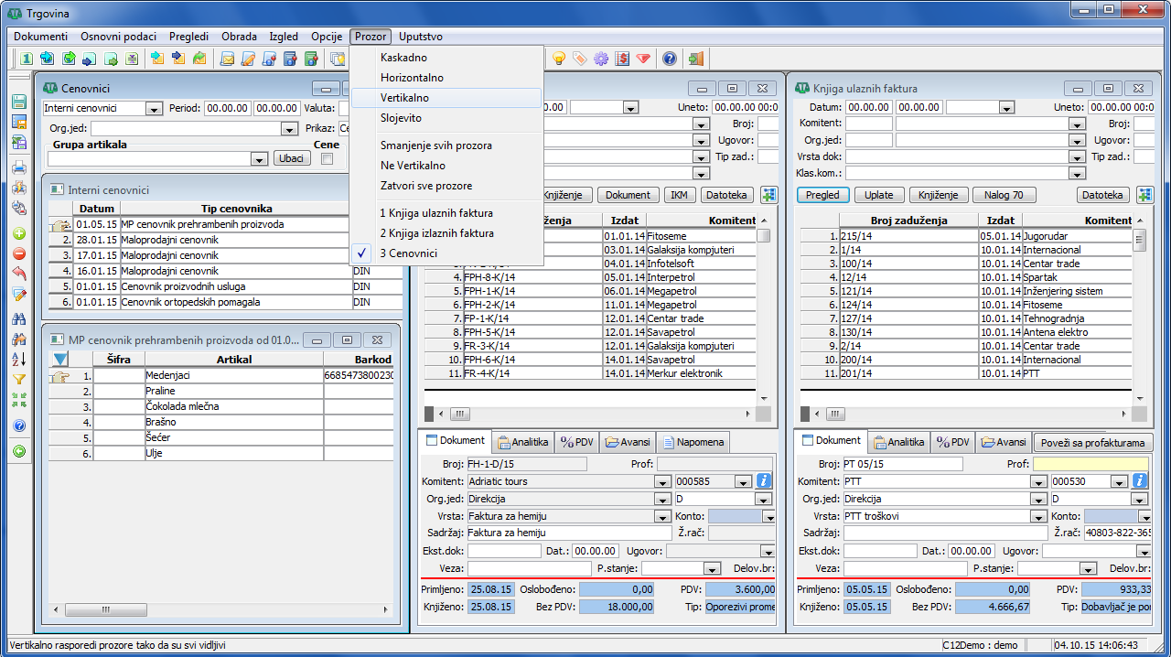Click the Broj field containing 'PT 05/15'
The height and width of the screenshot is (657, 1171).
tap(902, 464)
